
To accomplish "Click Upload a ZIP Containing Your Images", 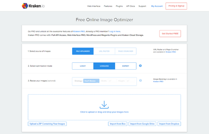I will pos(47,124).
